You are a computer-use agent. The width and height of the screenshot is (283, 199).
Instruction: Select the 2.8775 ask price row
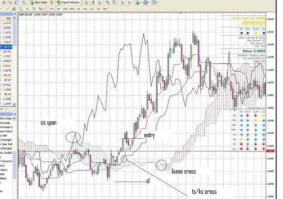click(6, 23)
